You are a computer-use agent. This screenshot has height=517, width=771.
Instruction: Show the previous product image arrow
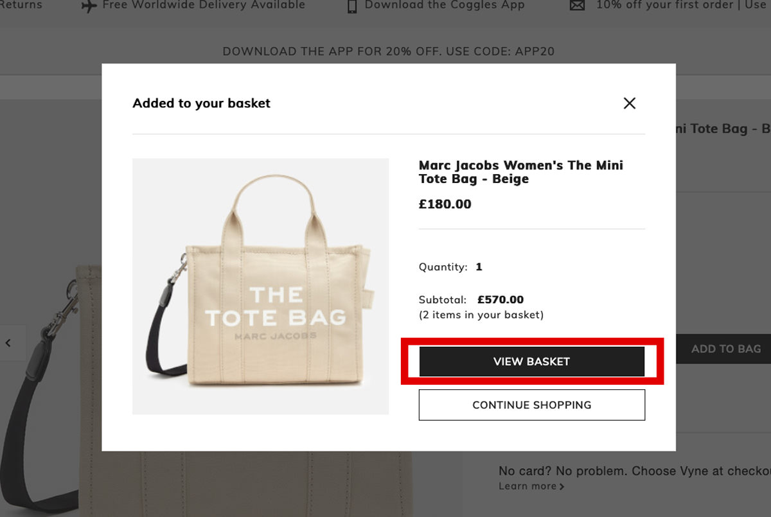(8, 343)
